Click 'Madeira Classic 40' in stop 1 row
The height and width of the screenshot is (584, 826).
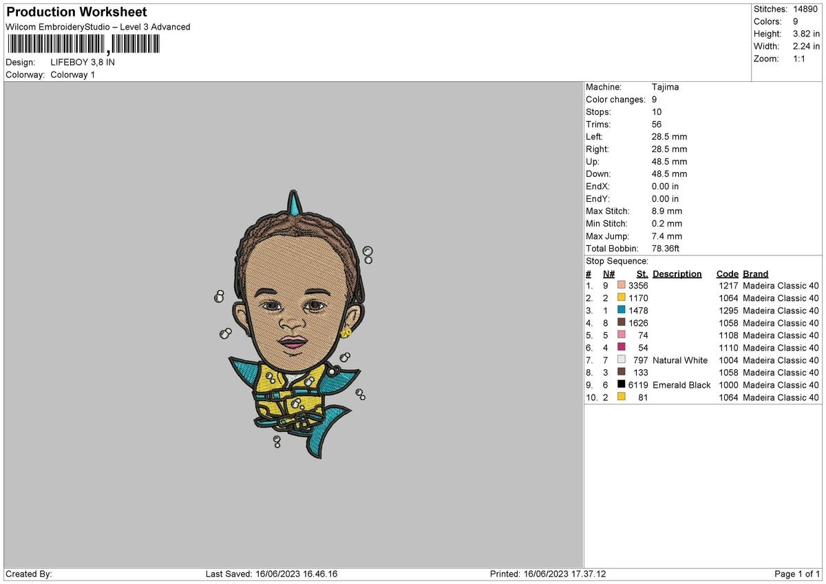click(x=781, y=286)
